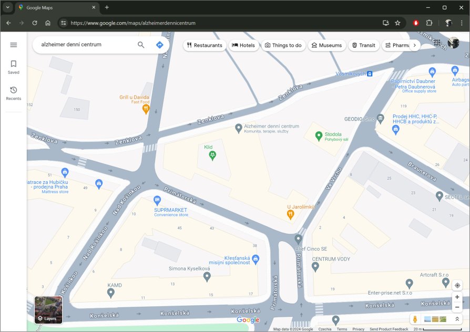Filter by Pharmacies chip

(x=398, y=45)
